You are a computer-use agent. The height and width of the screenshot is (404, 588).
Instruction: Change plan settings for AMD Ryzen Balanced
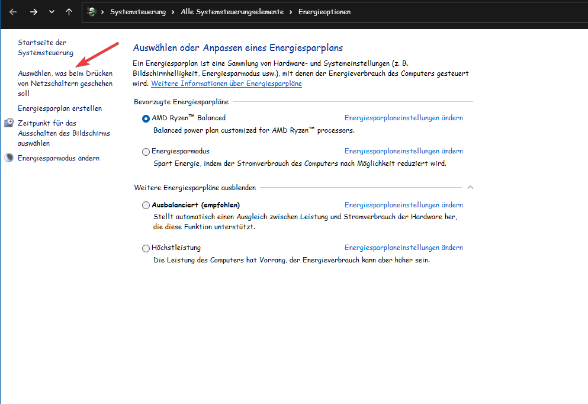404,118
